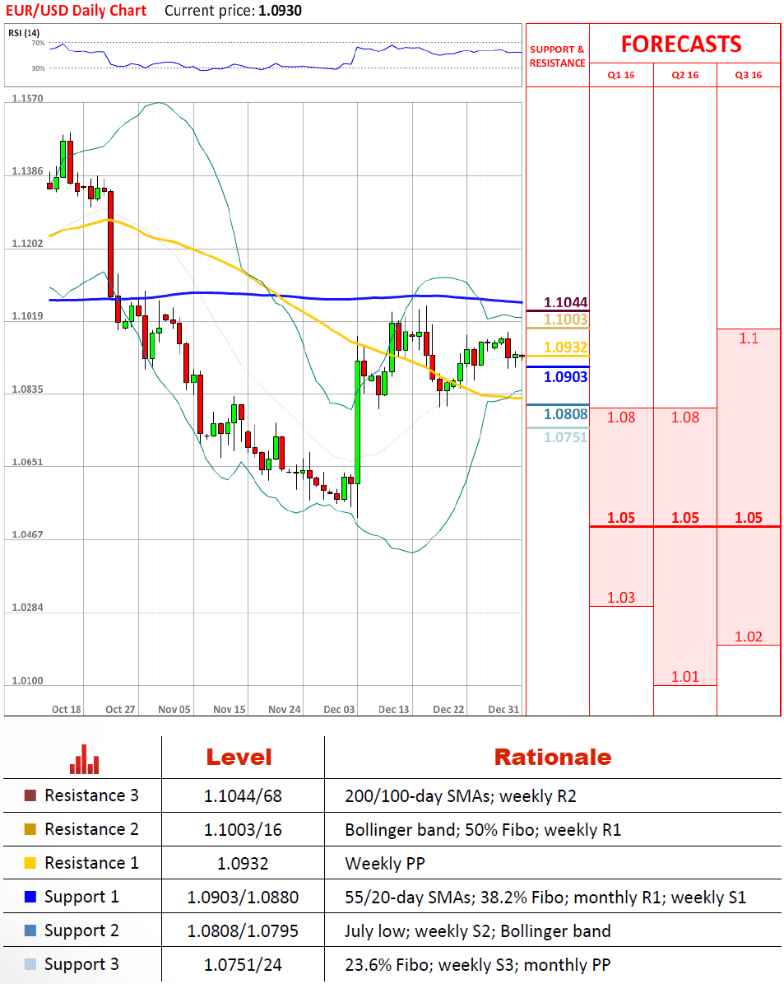Select the Q2 16 forecast column header
784x984 pixels.
coord(685,75)
